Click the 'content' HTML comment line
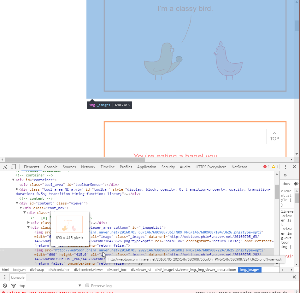The image size is (300, 293). 36,198
